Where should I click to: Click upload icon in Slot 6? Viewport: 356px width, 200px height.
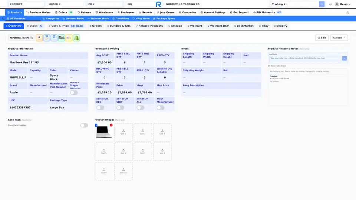point(123,150)
